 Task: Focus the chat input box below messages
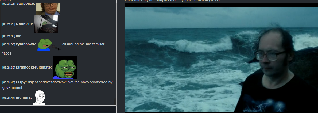pyautogui.click(x=58, y=109)
